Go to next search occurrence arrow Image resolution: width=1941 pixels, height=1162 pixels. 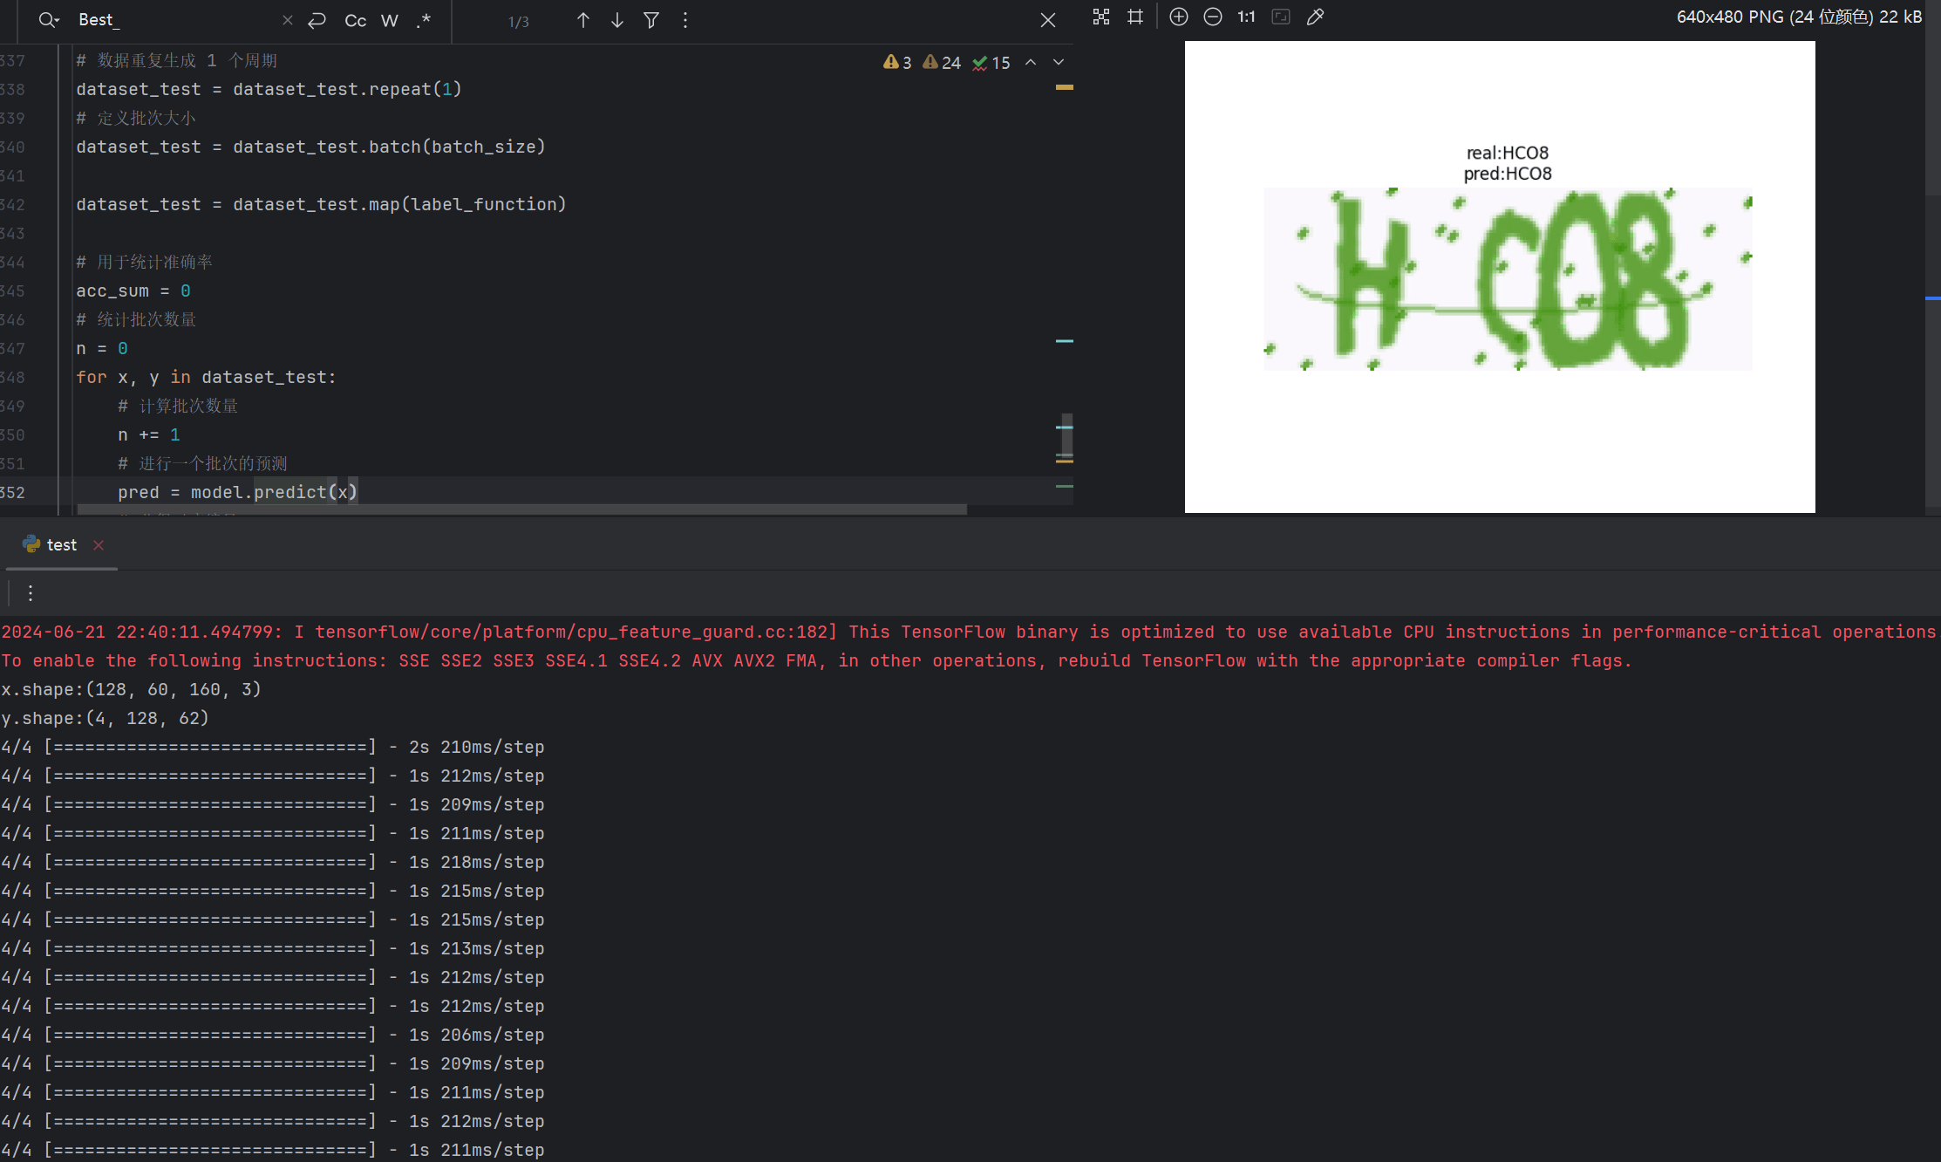click(617, 20)
